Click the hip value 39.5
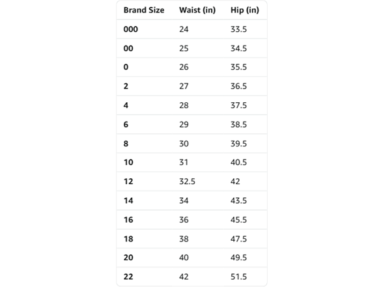The image size is (383, 287). click(238, 143)
